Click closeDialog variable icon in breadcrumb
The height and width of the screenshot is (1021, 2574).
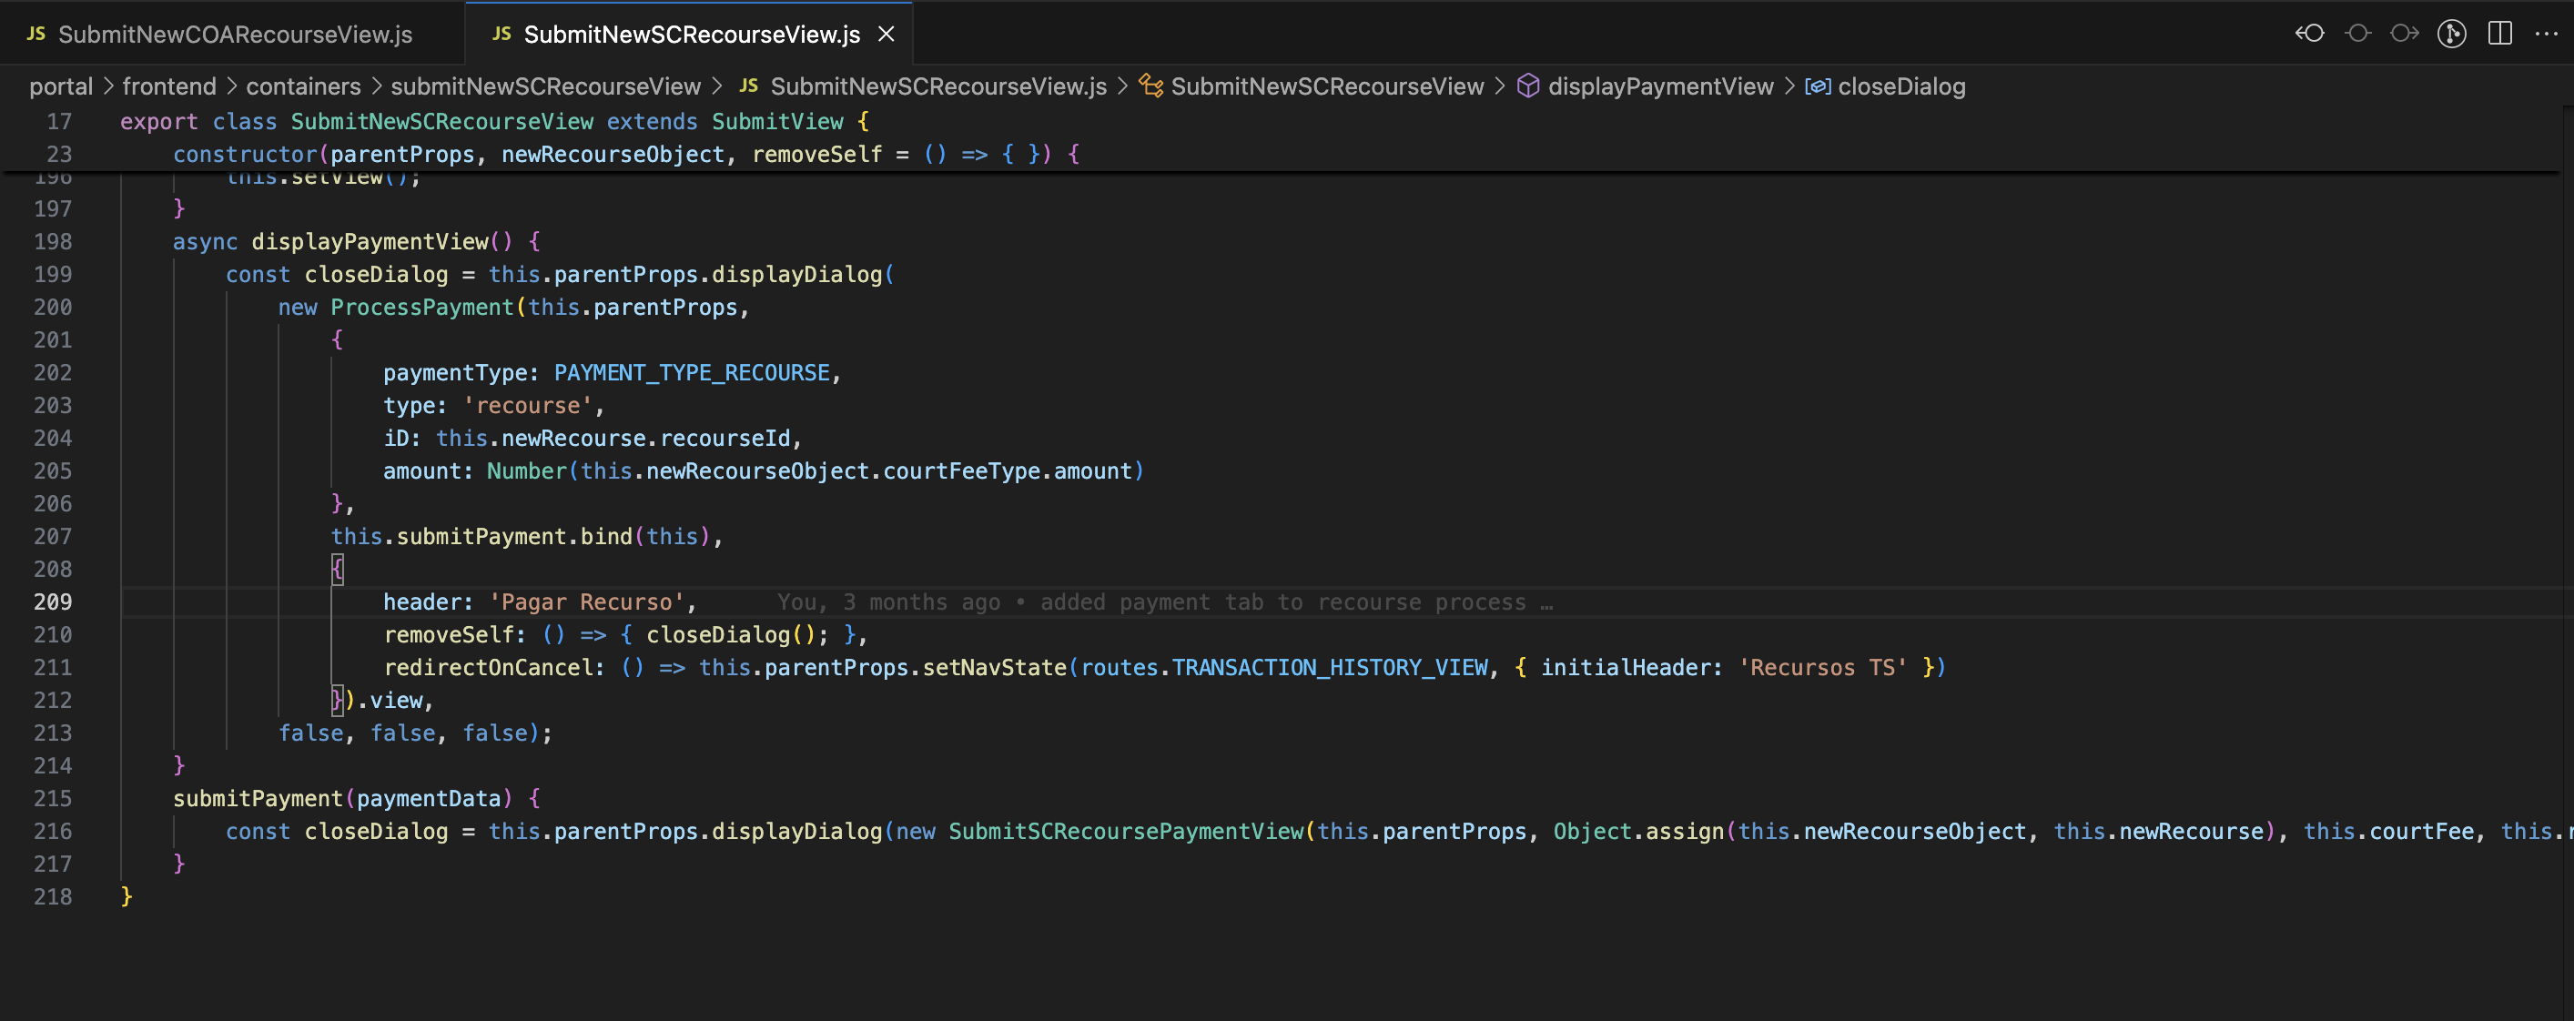click(1817, 87)
